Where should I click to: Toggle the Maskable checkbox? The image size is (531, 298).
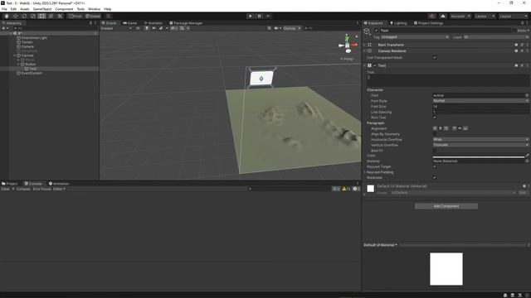point(435,177)
